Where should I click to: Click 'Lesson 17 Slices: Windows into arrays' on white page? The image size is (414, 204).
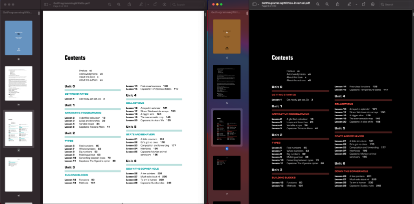pos(151,111)
